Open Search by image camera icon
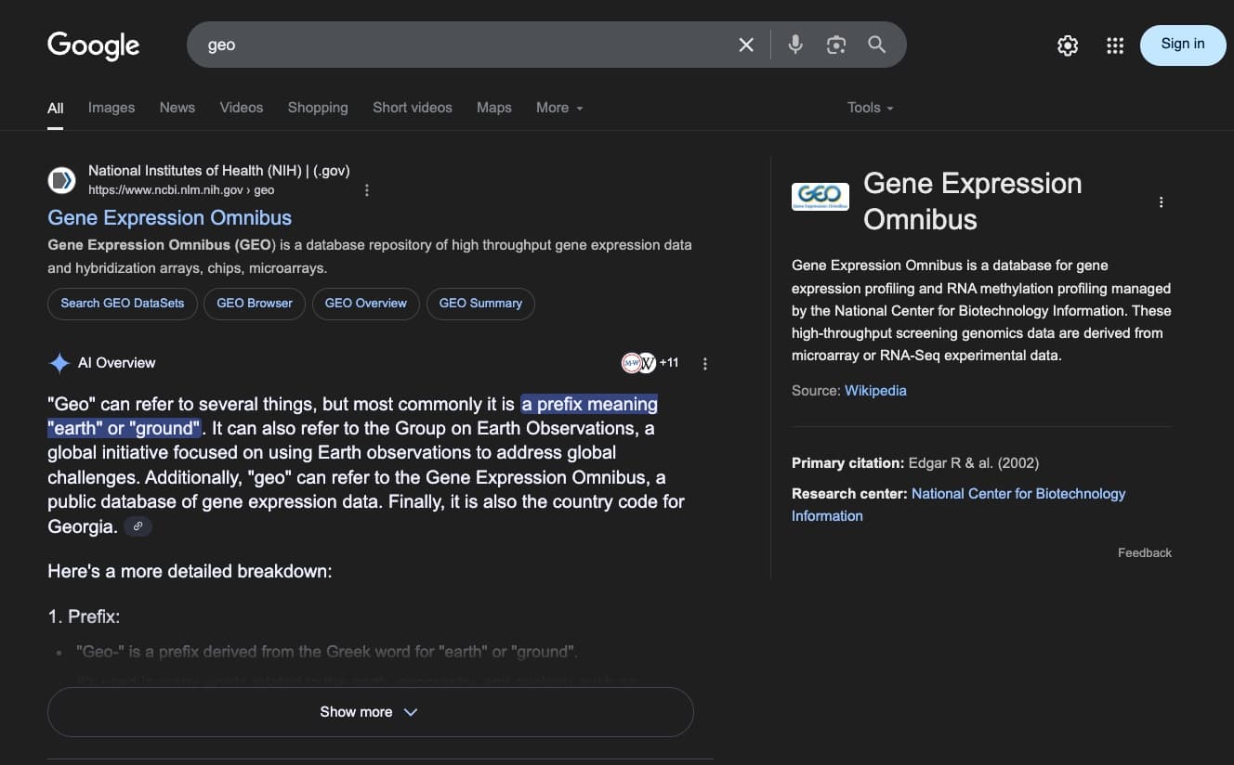This screenshot has width=1234, height=765. pyautogui.click(x=836, y=45)
